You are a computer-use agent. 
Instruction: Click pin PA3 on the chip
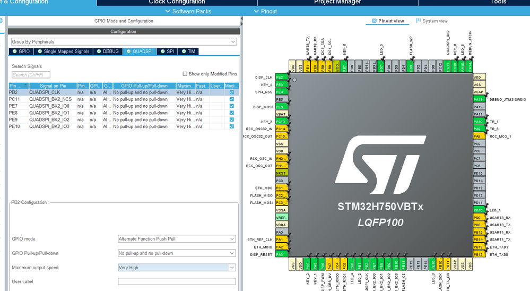pyautogui.click(x=282, y=254)
